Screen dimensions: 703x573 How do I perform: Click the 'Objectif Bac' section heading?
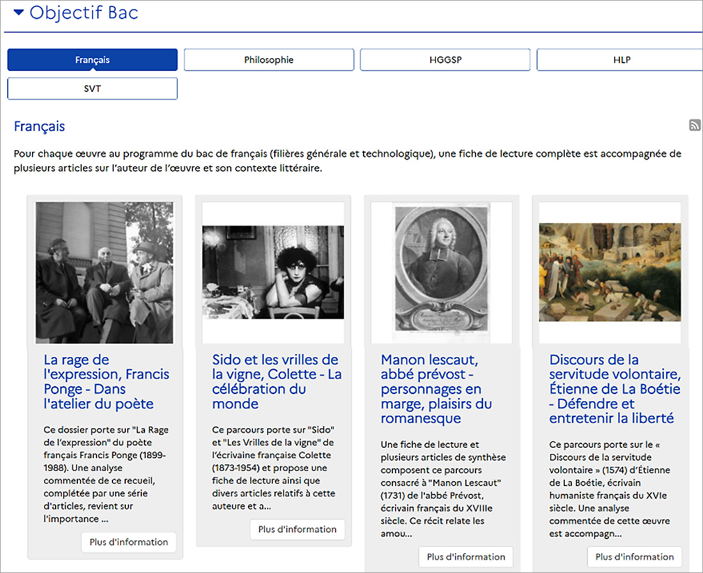coord(83,12)
